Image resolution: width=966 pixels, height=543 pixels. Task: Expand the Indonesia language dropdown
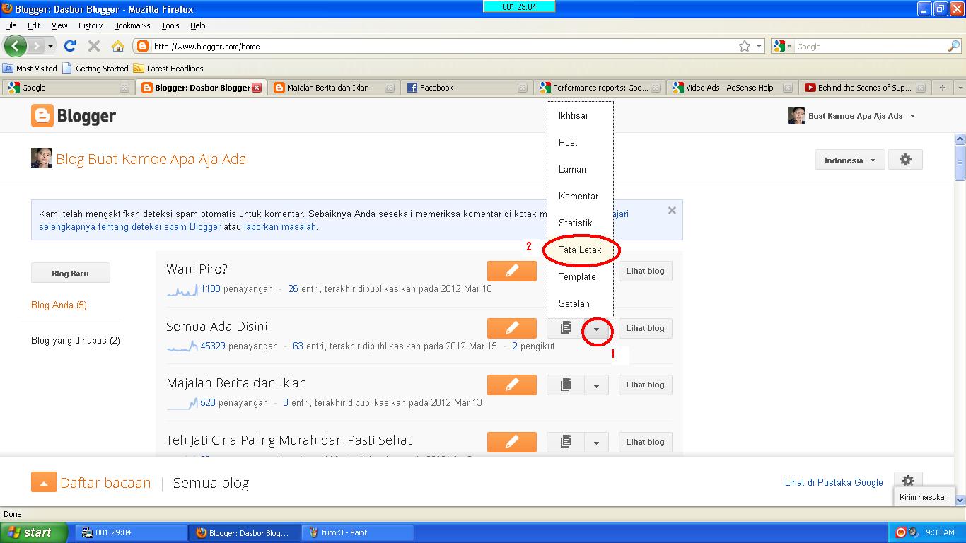(850, 160)
